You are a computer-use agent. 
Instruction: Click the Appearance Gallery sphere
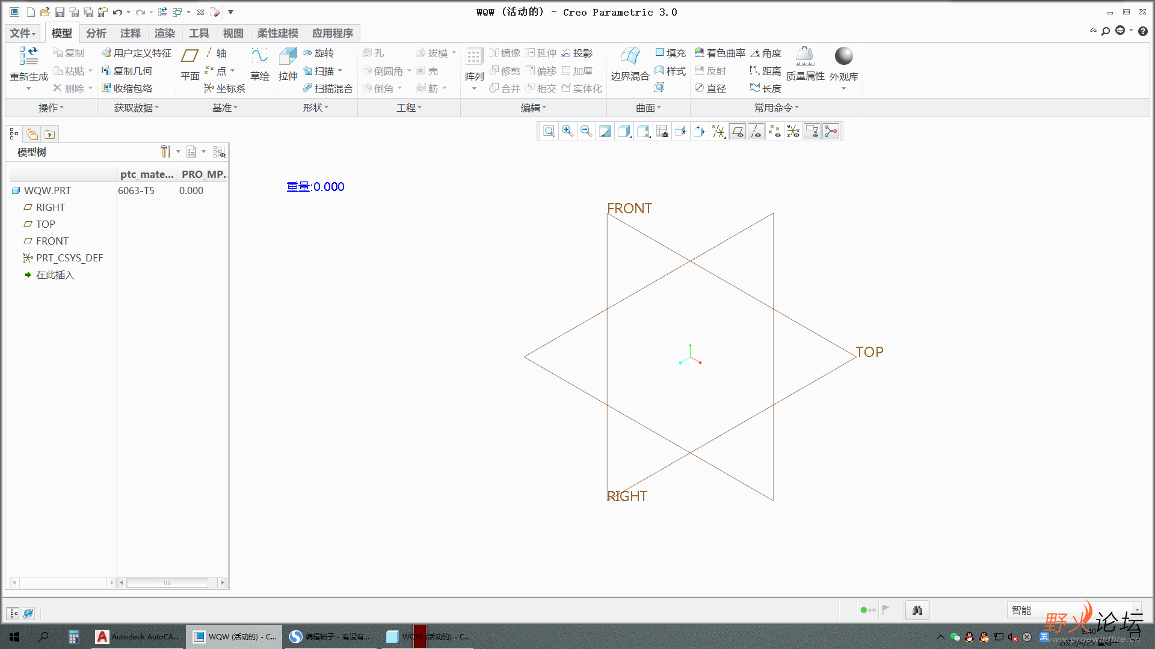(844, 56)
